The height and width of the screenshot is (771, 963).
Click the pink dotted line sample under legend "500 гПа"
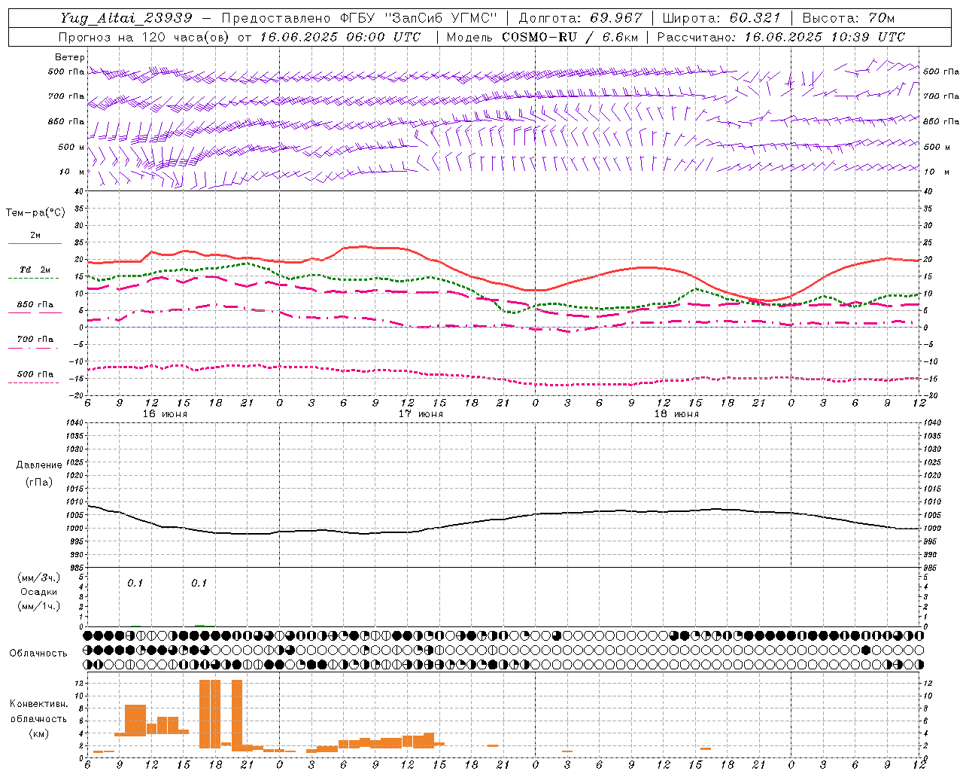(x=33, y=382)
